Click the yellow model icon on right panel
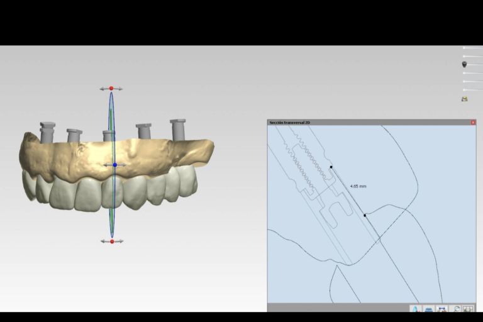Screen dimensions: 483x322 [x=465, y=99]
